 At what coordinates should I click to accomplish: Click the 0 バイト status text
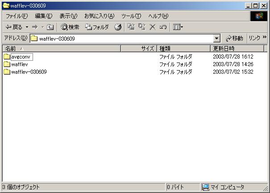click(x=175, y=187)
